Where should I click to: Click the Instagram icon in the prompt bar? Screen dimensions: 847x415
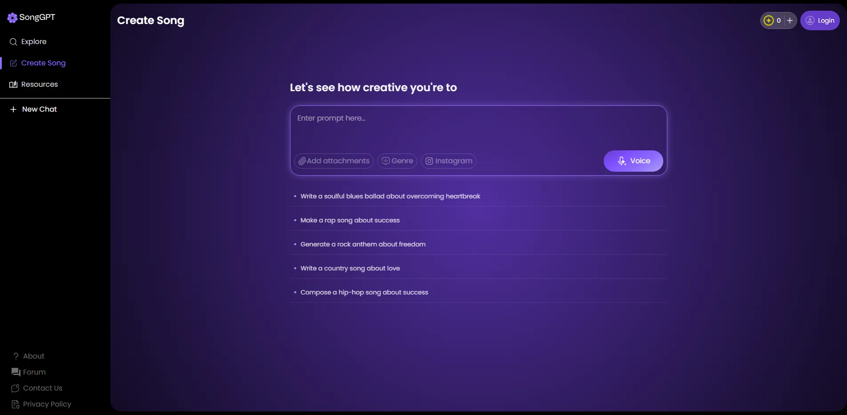pyautogui.click(x=429, y=161)
